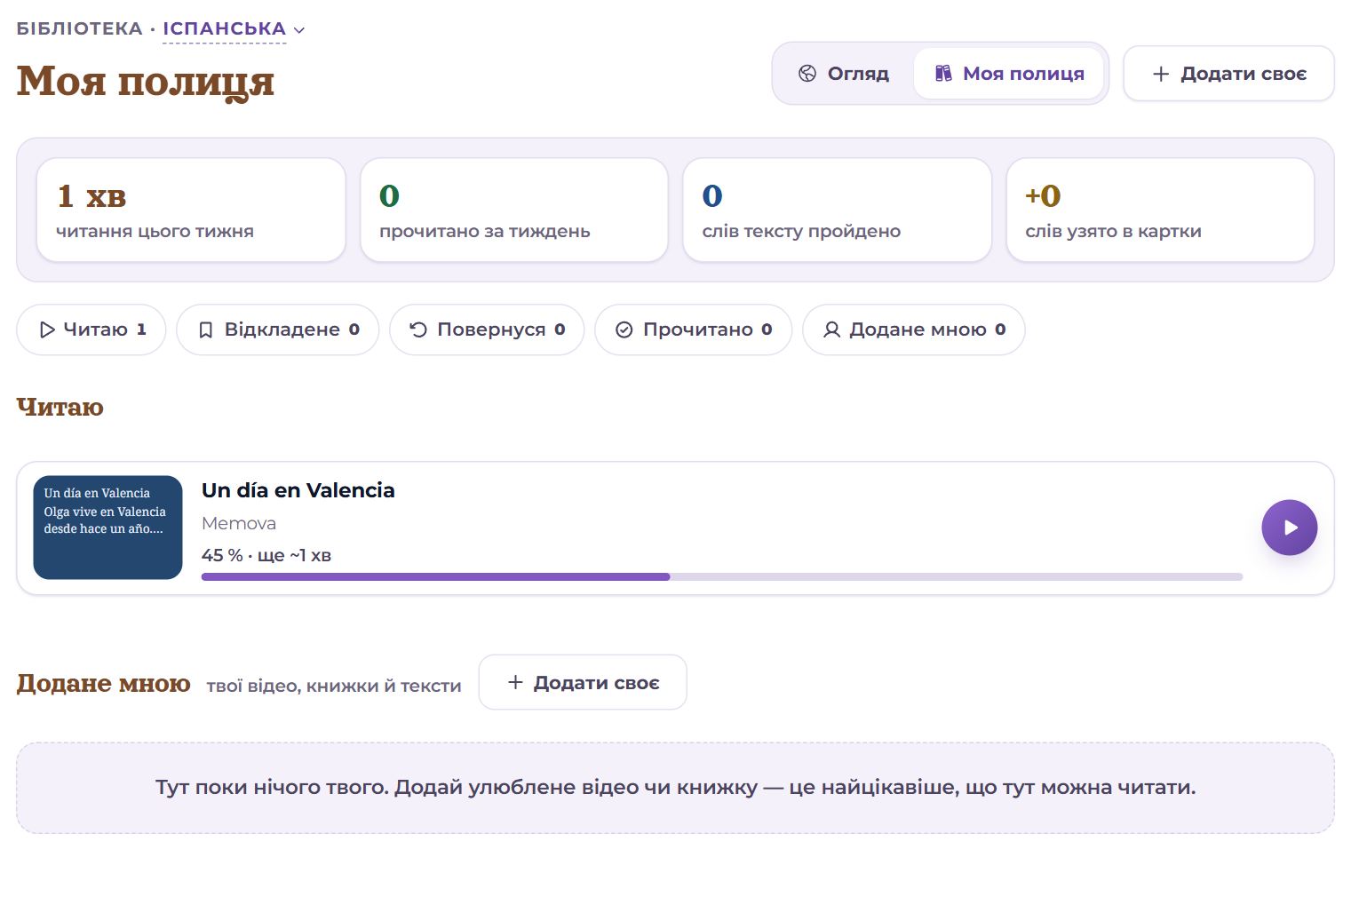
Task: Switch to the Огляд tab
Action: (x=844, y=74)
